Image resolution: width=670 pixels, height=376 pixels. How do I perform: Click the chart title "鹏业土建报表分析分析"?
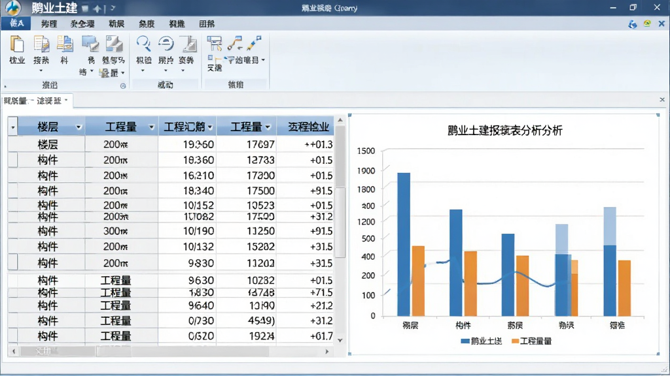point(504,131)
